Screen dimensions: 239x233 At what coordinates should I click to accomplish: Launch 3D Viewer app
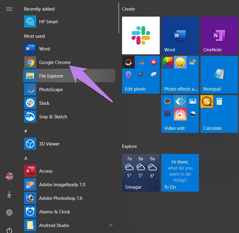pos(69,144)
